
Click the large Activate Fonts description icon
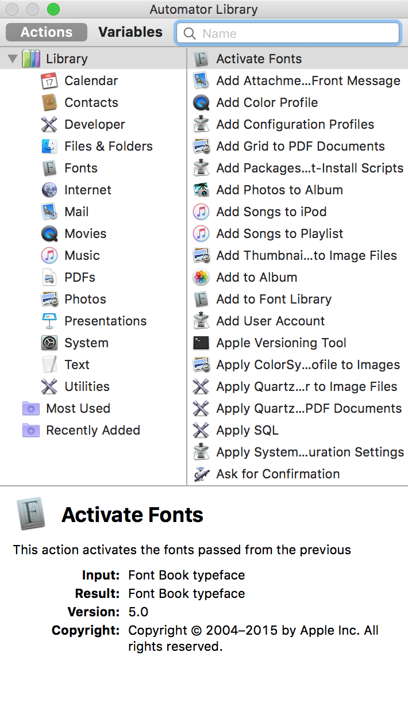point(32,514)
